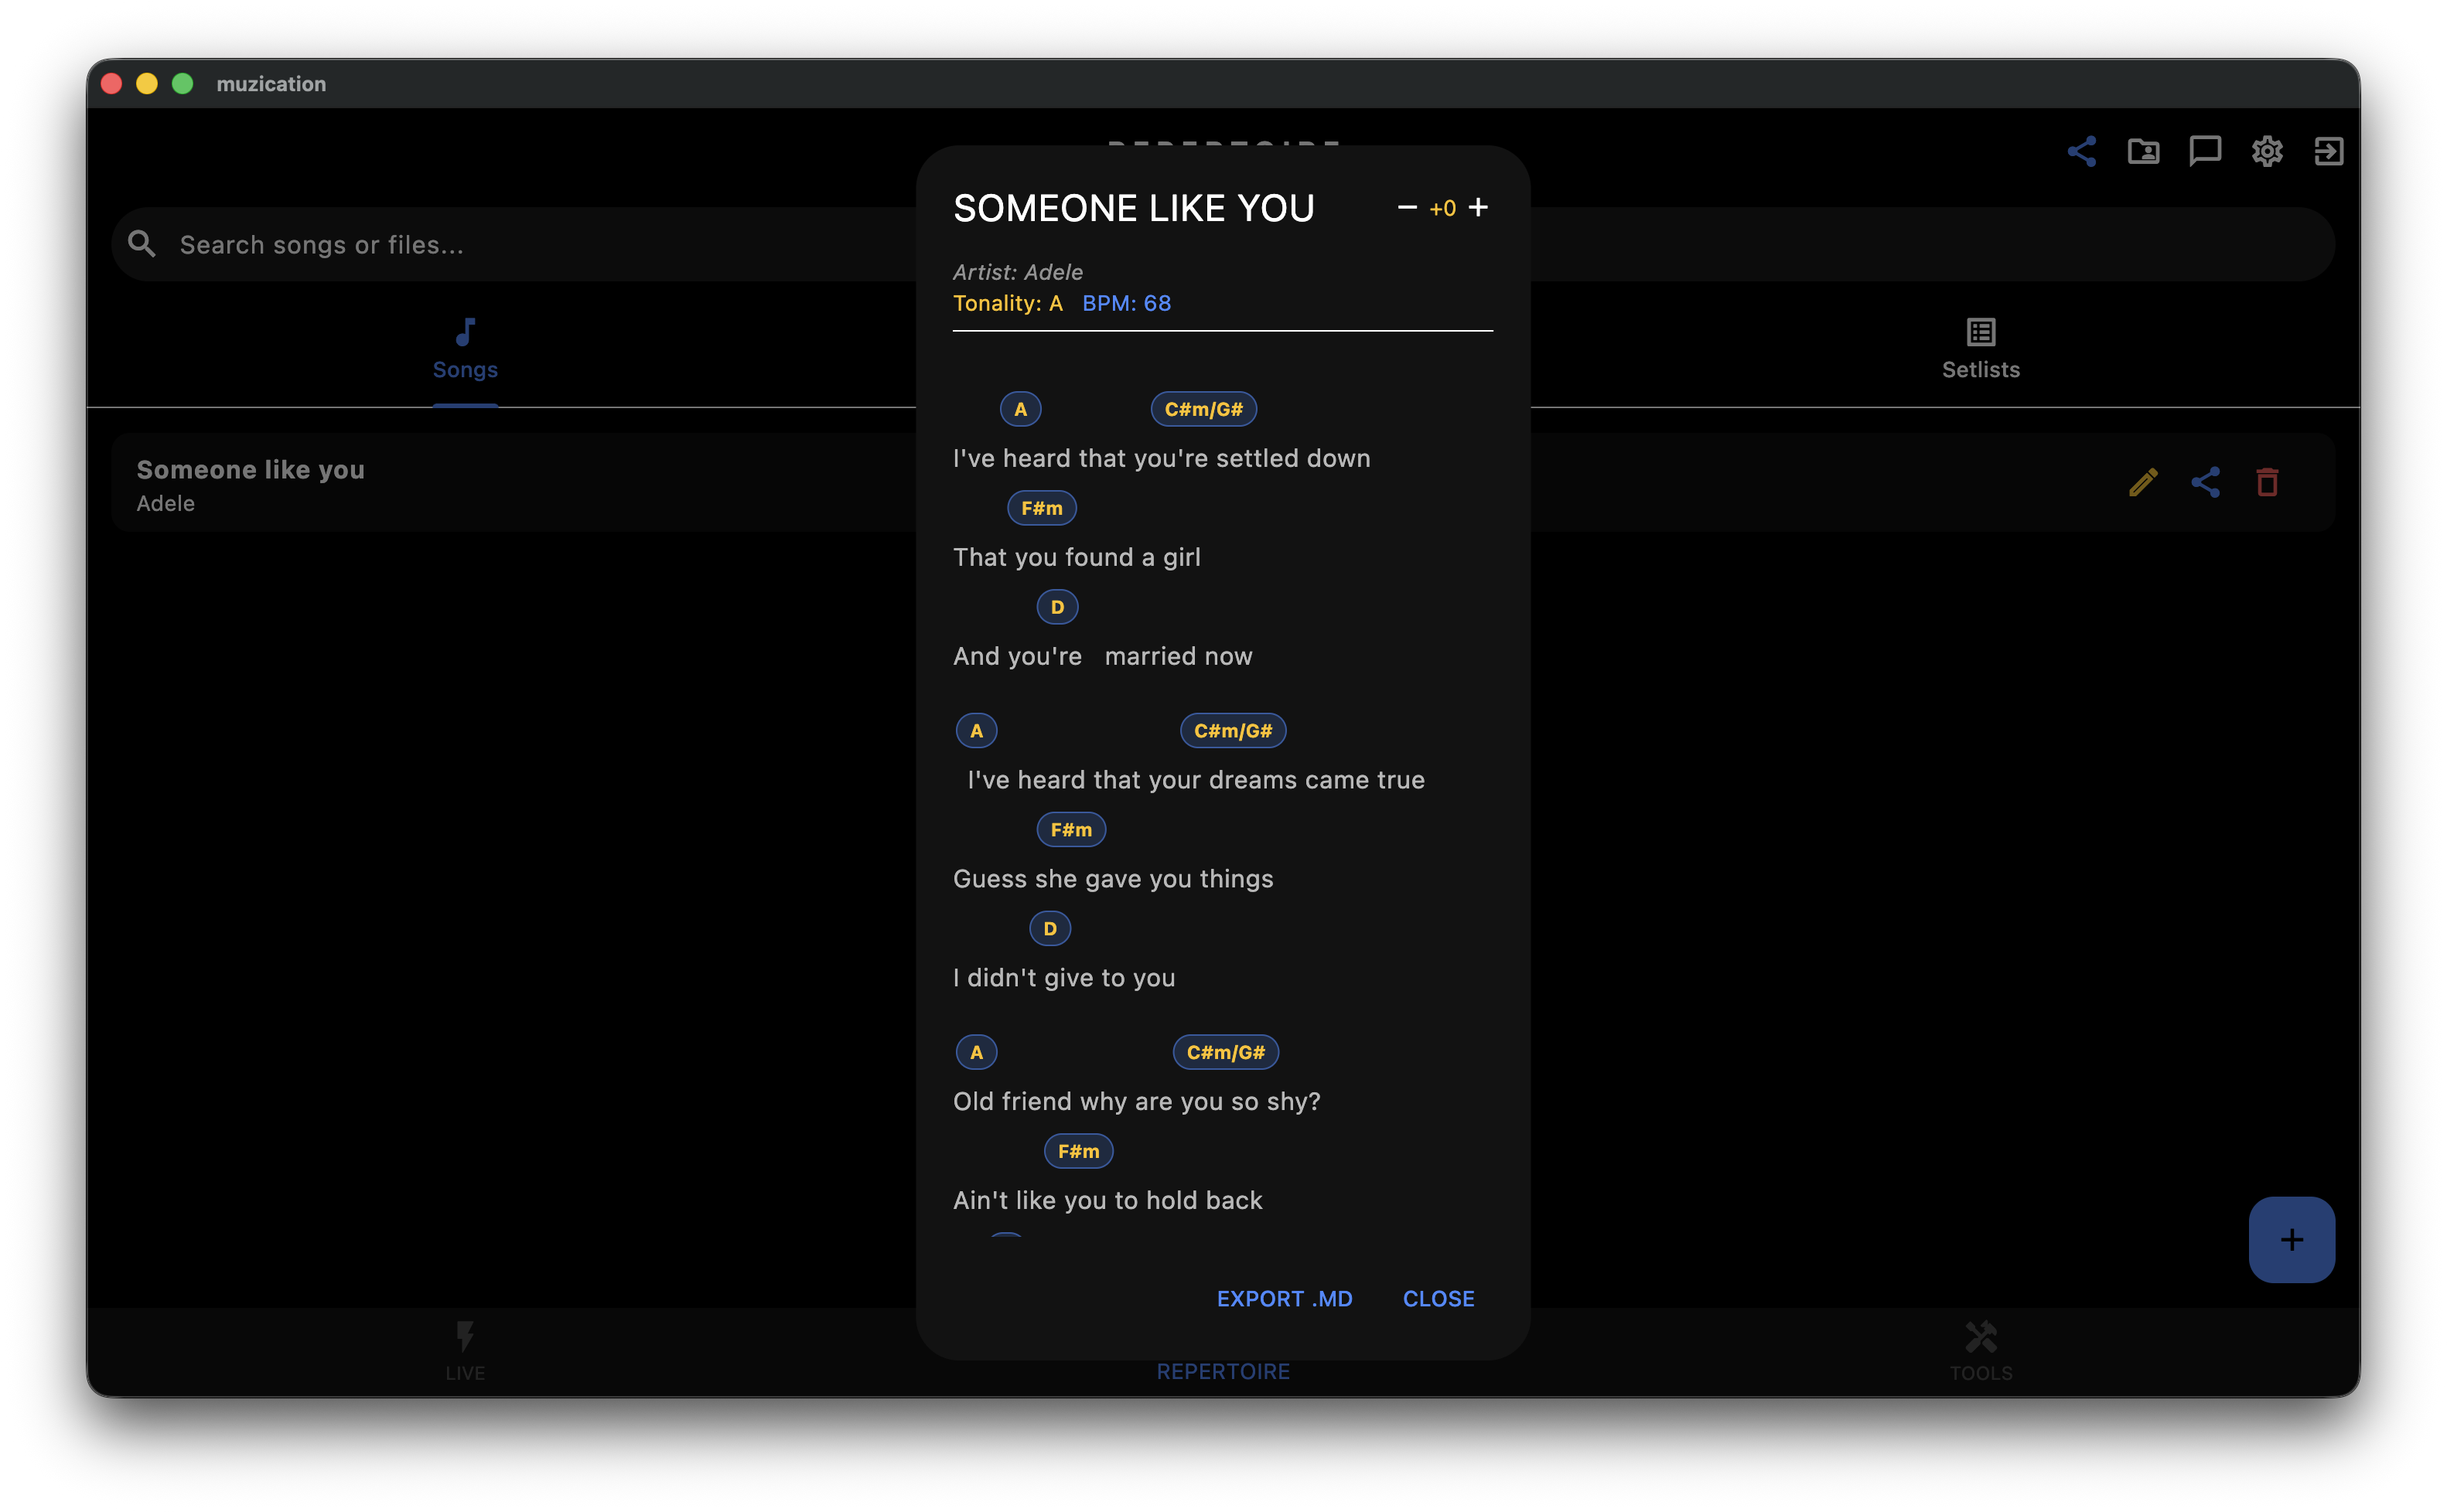
Task: Open the Someone like you song row
Action: pyautogui.click(x=1223, y=482)
